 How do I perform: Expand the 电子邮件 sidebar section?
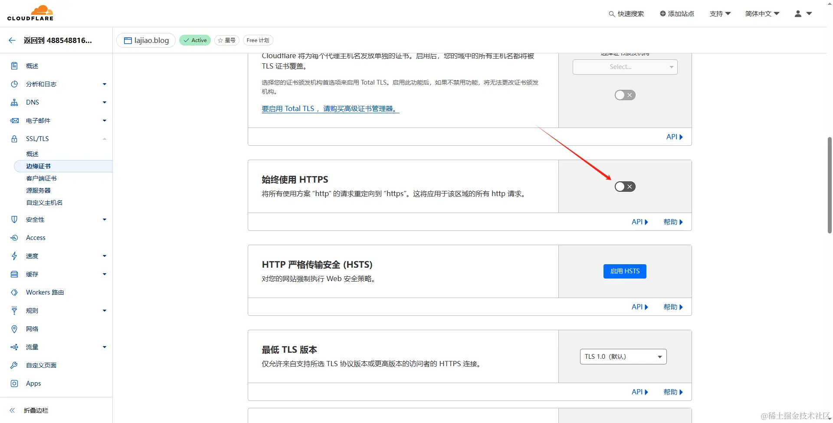[105, 121]
